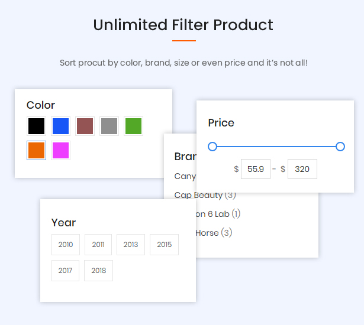Click the 2018 year filter
This screenshot has width=364, height=325.
click(x=98, y=271)
